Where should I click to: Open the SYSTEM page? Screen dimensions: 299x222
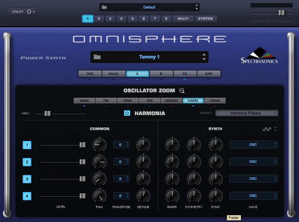point(206,19)
